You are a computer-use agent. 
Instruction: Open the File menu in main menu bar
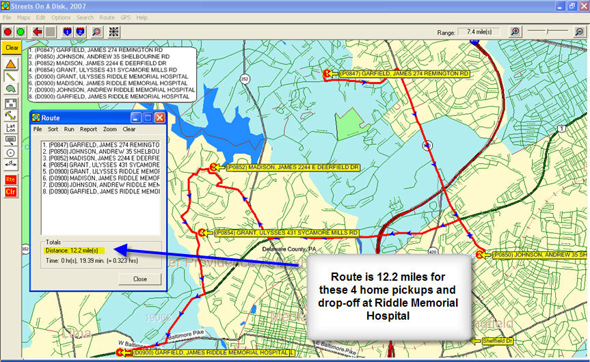[x=7, y=18]
